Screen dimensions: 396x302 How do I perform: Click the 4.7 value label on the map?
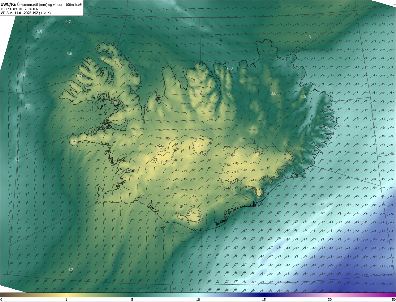pyautogui.click(x=68, y=22)
